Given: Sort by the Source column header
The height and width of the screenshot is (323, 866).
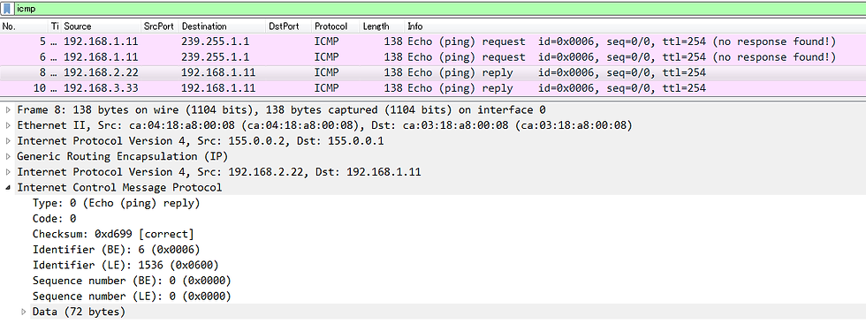Looking at the screenshot, I should tap(102, 26).
